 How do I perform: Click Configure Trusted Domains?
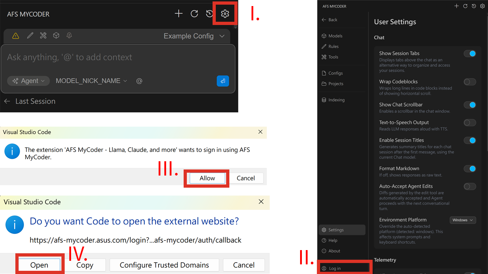(x=164, y=265)
